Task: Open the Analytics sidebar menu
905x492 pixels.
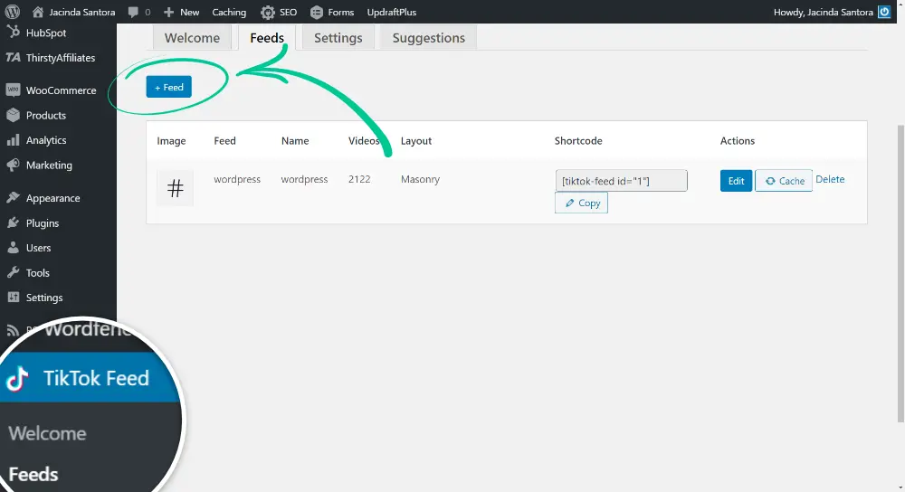Action: pyautogui.click(x=46, y=140)
